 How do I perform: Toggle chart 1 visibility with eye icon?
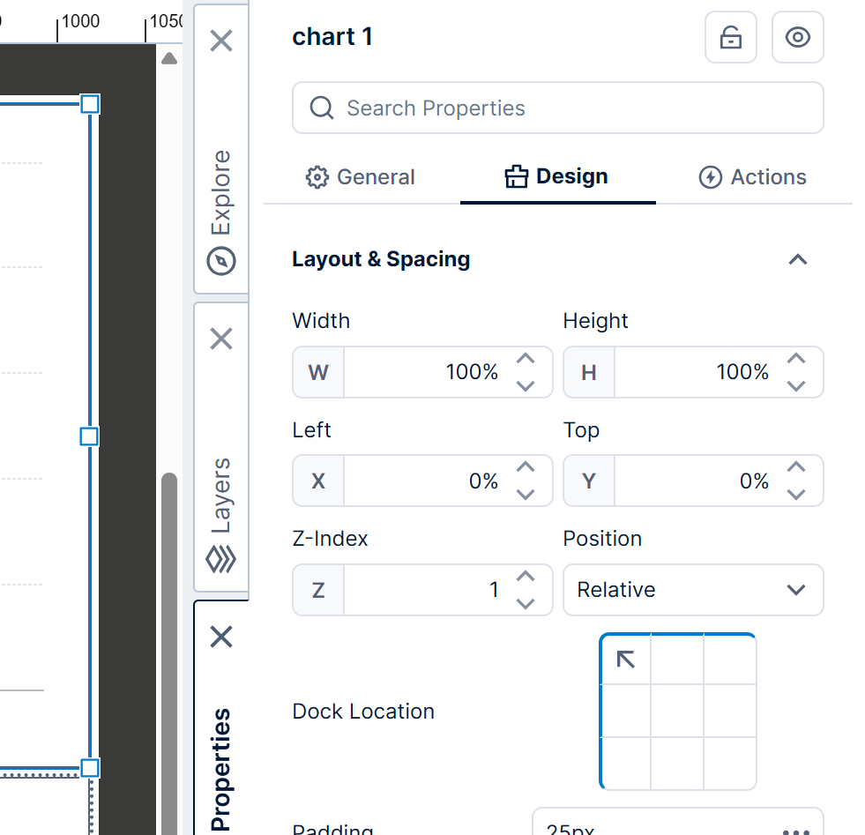(x=797, y=38)
